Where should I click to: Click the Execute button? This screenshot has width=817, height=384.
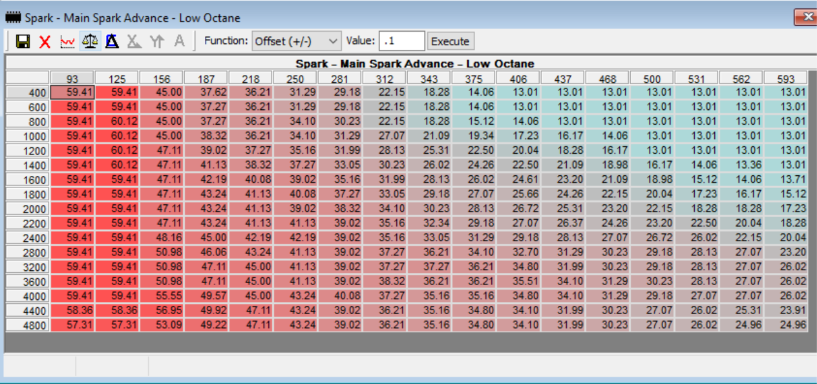[450, 41]
